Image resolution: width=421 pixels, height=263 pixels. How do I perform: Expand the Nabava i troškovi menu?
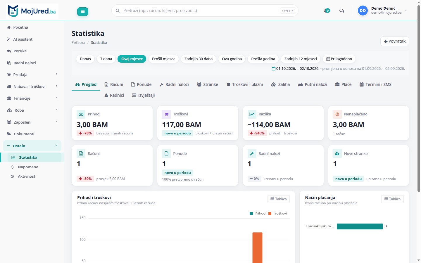coord(32,86)
